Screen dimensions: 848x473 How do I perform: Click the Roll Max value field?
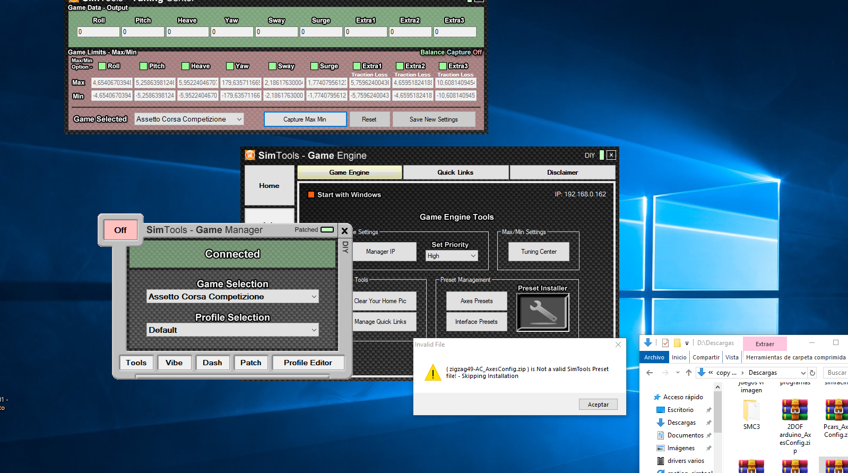pyautogui.click(x=111, y=83)
